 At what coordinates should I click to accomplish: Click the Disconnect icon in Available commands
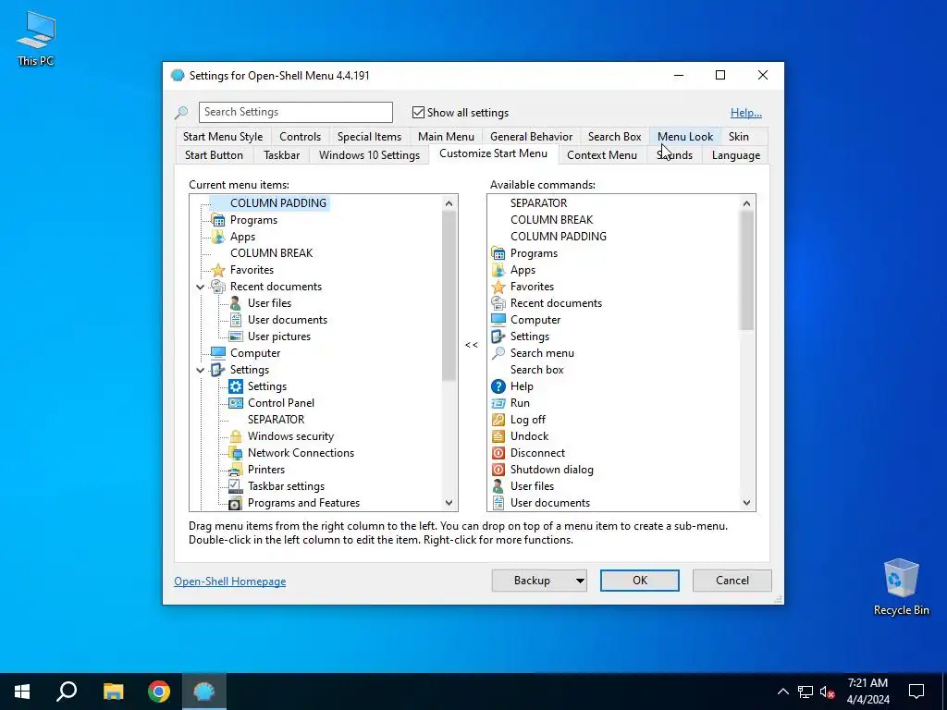tap(498, 453)
